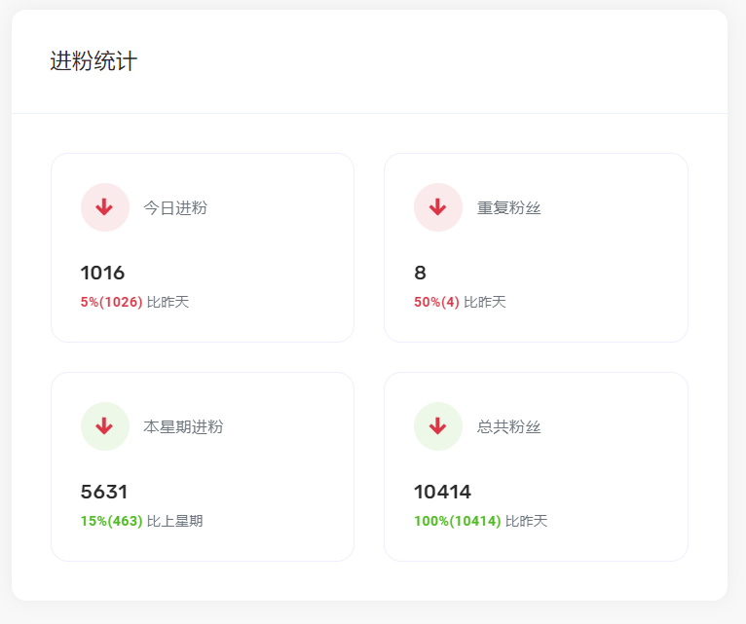Click the green-circled arrow icon beside 本星期进粉
This screenshot has height=624, width=746.
105,426
